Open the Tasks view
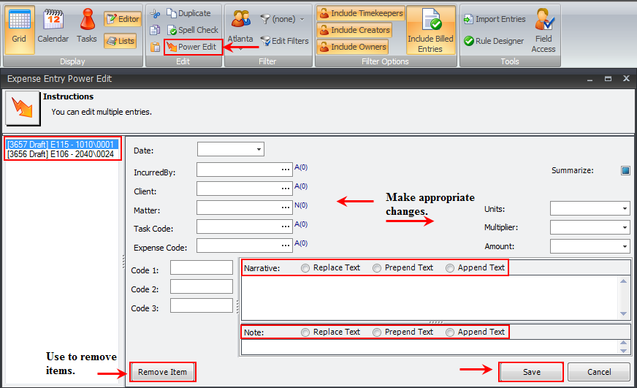Viewport: 637px width, 388px height. [87, 28]
